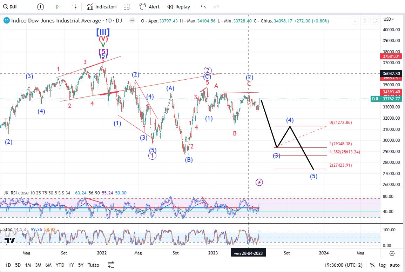Viewport: 405px width, 272px height.
Task: Set range to 5D
Action: 18,265
